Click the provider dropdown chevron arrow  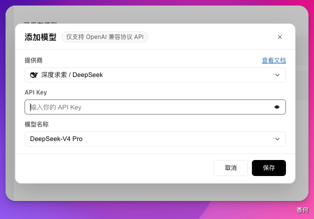coord(277,75)
